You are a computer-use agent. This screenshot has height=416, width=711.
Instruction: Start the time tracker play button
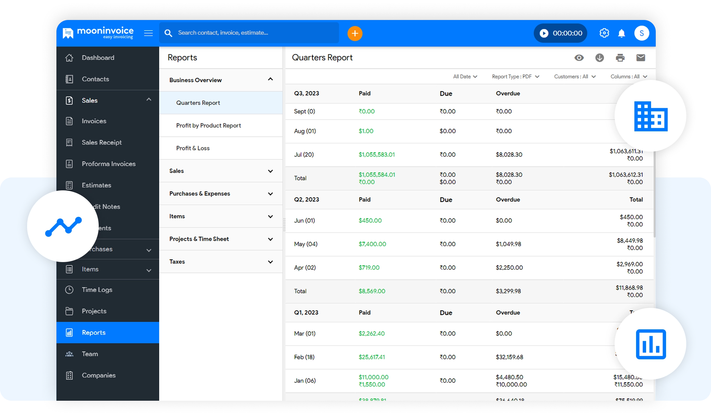544,33
